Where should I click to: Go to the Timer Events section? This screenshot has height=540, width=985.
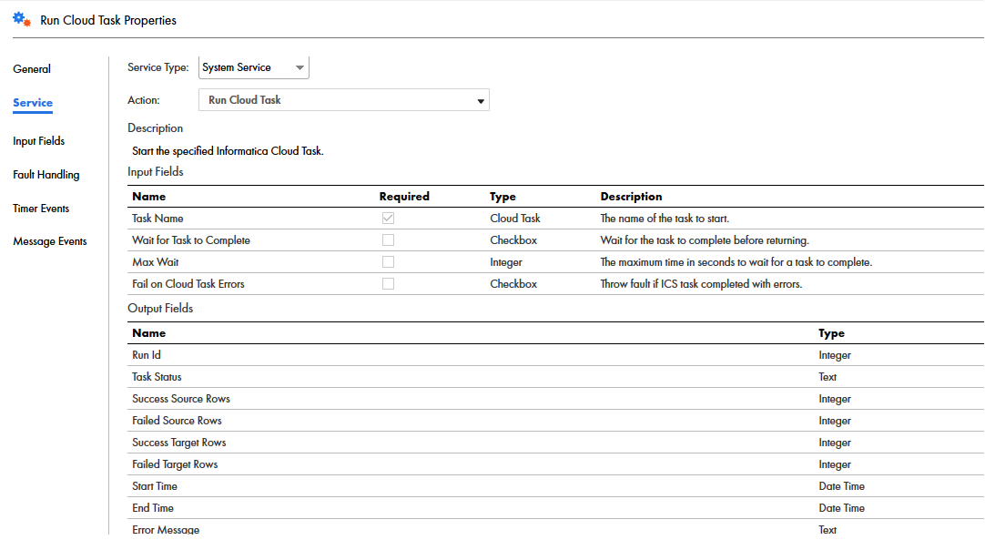click(41, 209)
